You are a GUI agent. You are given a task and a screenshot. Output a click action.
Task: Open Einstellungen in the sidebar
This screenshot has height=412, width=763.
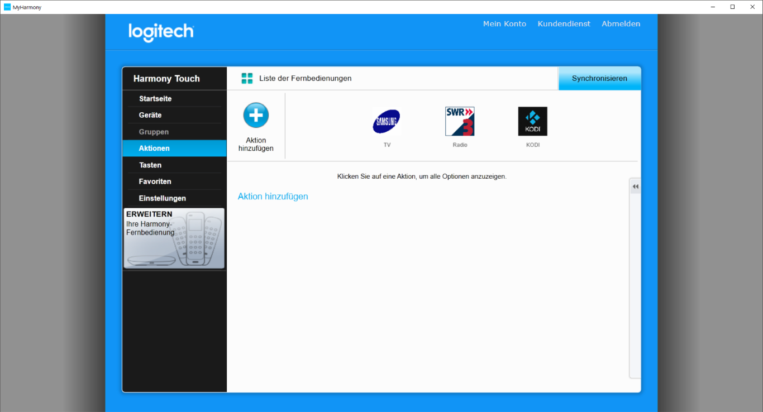(174, 198)
